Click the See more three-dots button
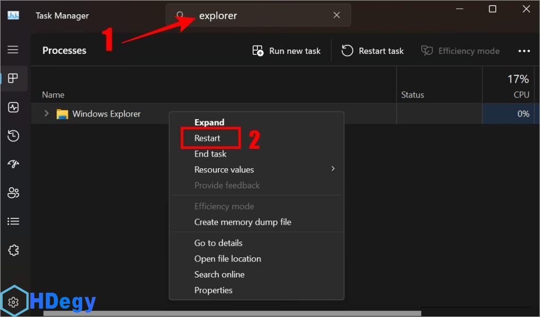The image size is (540, 317). click(524, 51)
